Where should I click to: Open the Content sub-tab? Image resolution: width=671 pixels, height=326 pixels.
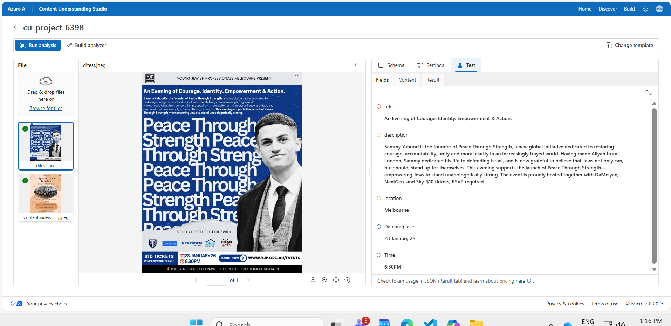[407, 80]
